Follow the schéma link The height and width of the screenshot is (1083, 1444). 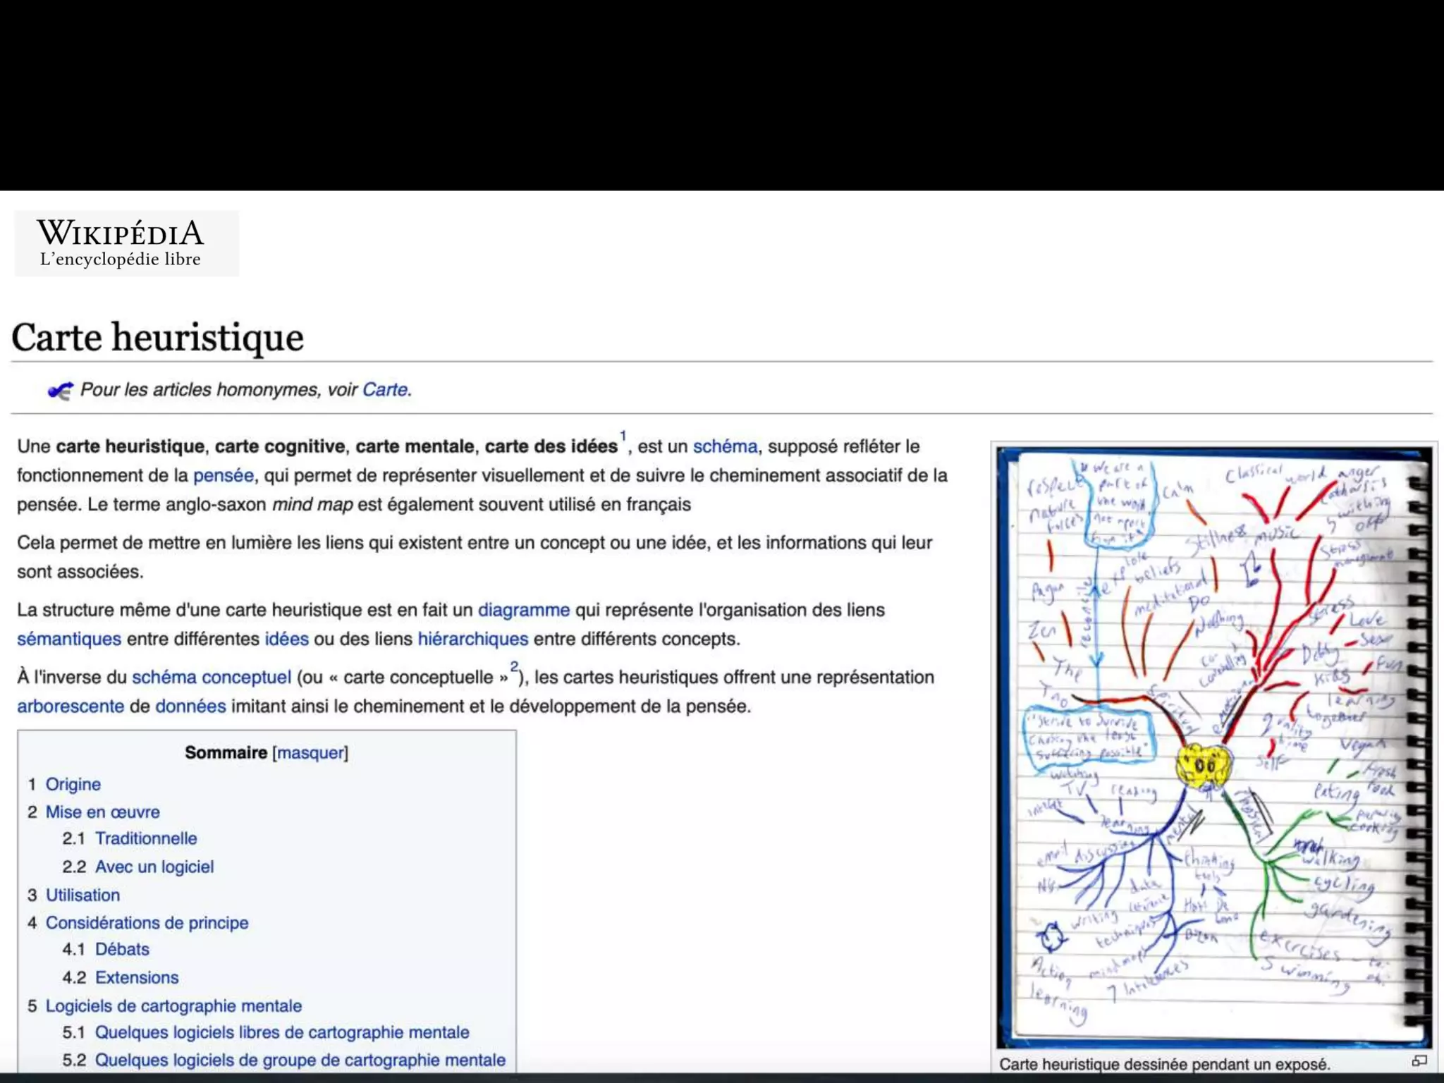[725, 446]
